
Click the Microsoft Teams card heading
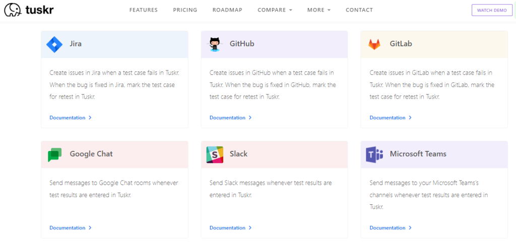pos(418,154)
